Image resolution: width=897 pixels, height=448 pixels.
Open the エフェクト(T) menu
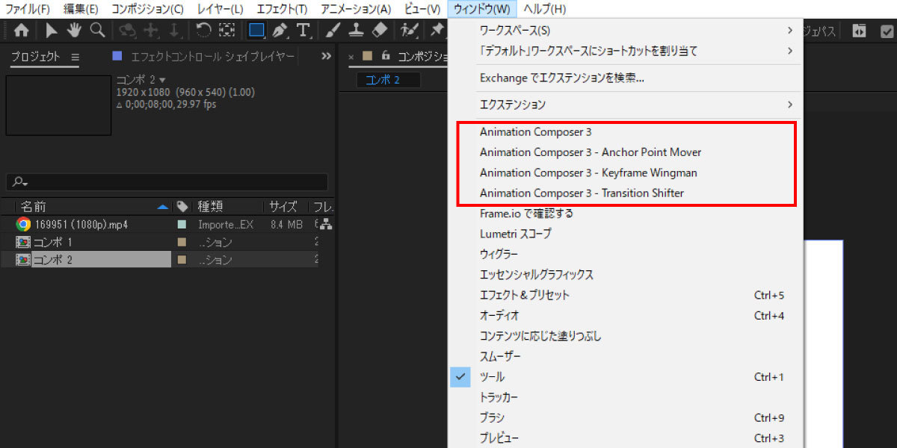click(282, 9)
